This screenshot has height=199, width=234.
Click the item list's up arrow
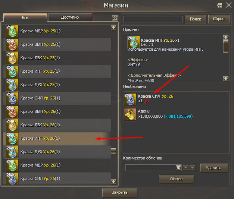point(113,28)
